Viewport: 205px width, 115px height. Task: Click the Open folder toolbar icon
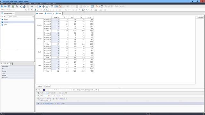[x=5, y=6]
